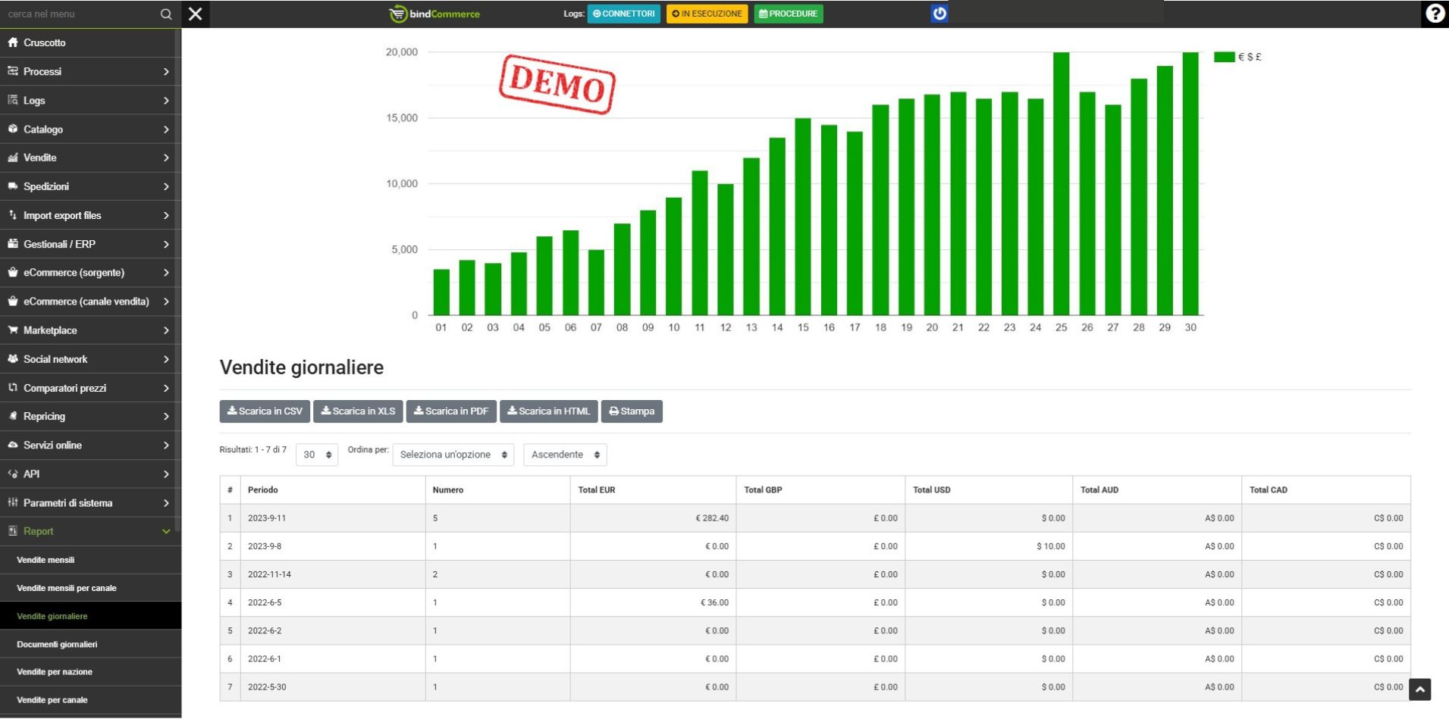Click the search magnifier icon in menu
Image resolution: width=1449 pixels, height=719 pixels.
(x=166, y=14)
